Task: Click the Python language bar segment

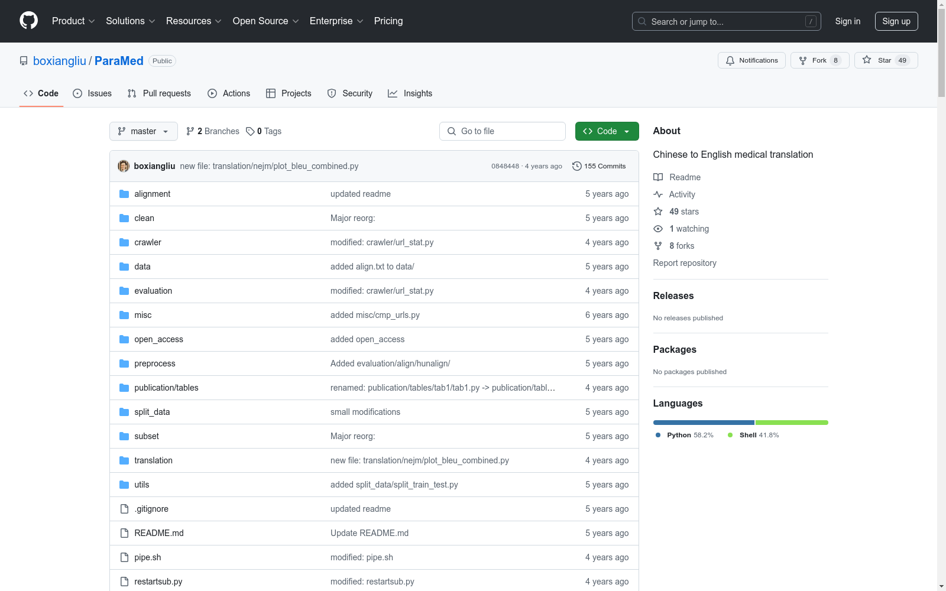Action: coord(704,423)
